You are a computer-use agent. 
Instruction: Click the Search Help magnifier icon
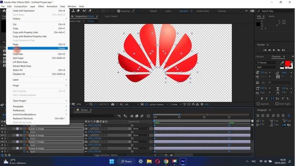pos(259,11)
